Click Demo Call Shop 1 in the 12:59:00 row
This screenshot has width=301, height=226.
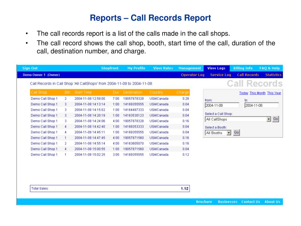44,99
